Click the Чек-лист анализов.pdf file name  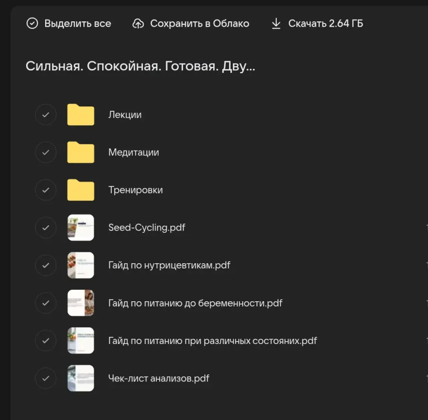pyautogui.click(x=158, y=378)
